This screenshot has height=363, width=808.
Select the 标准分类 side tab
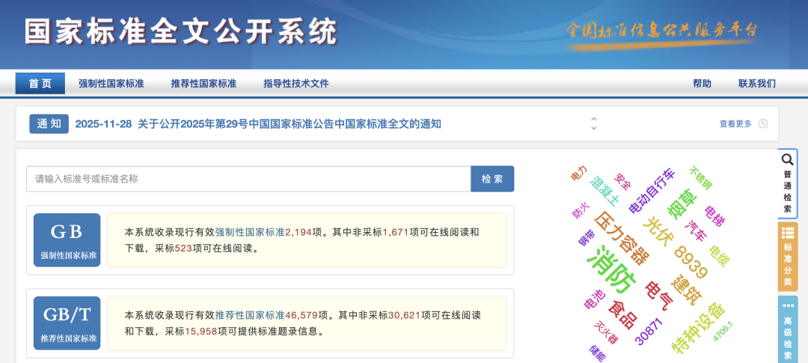[x=787, y=257]
